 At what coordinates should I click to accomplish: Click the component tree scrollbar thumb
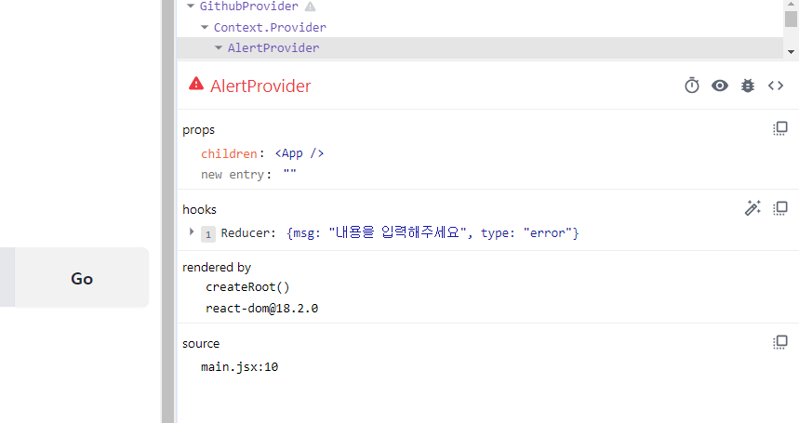pos(791,19)
